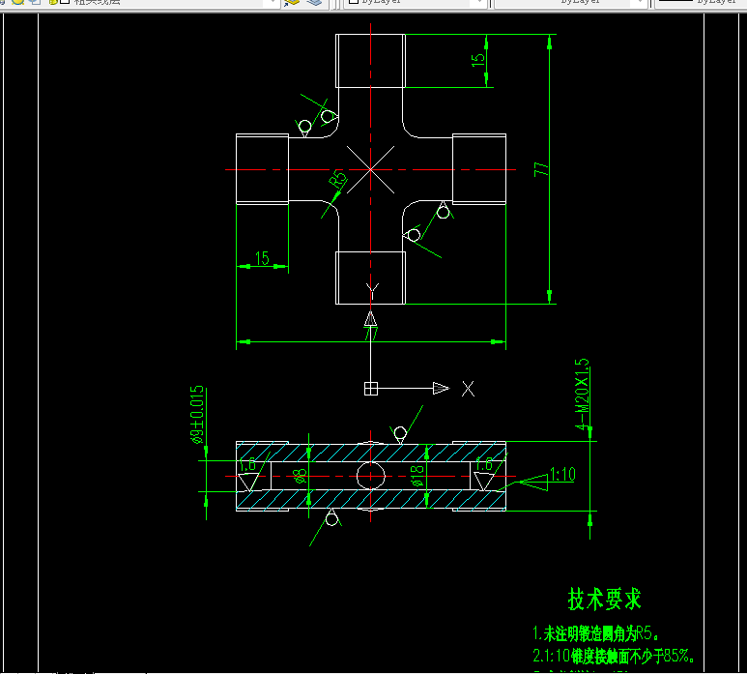
Task: Select the 1:10 taper annotation
Action: (562, 474)
